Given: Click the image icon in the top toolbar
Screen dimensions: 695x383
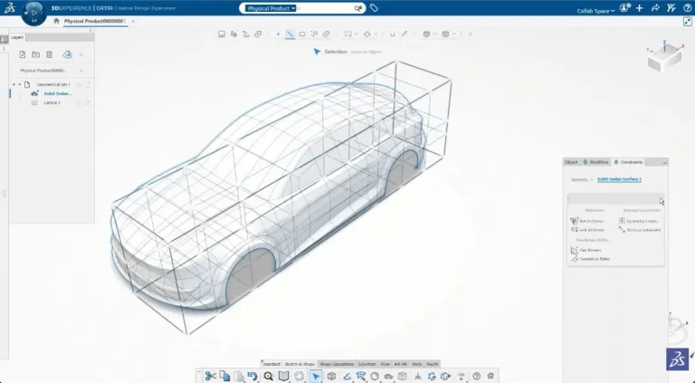Looking at the screenshot, I should coord(221,34).
